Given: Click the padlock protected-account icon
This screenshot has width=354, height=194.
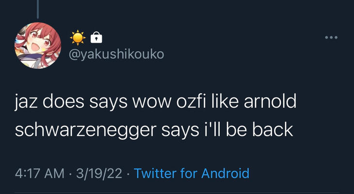Looking at the screenshot, I should pyautogui.click(x=97, y=37).
